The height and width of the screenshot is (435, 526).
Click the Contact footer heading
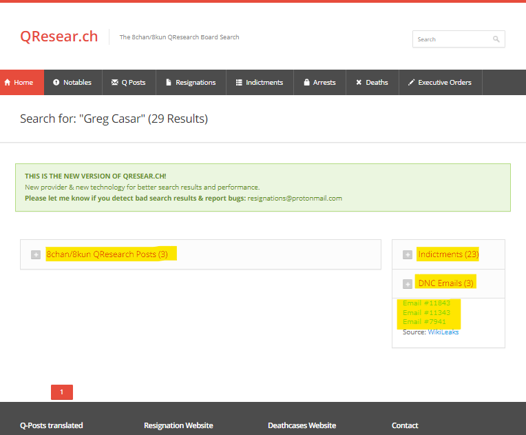click(405, 425)
